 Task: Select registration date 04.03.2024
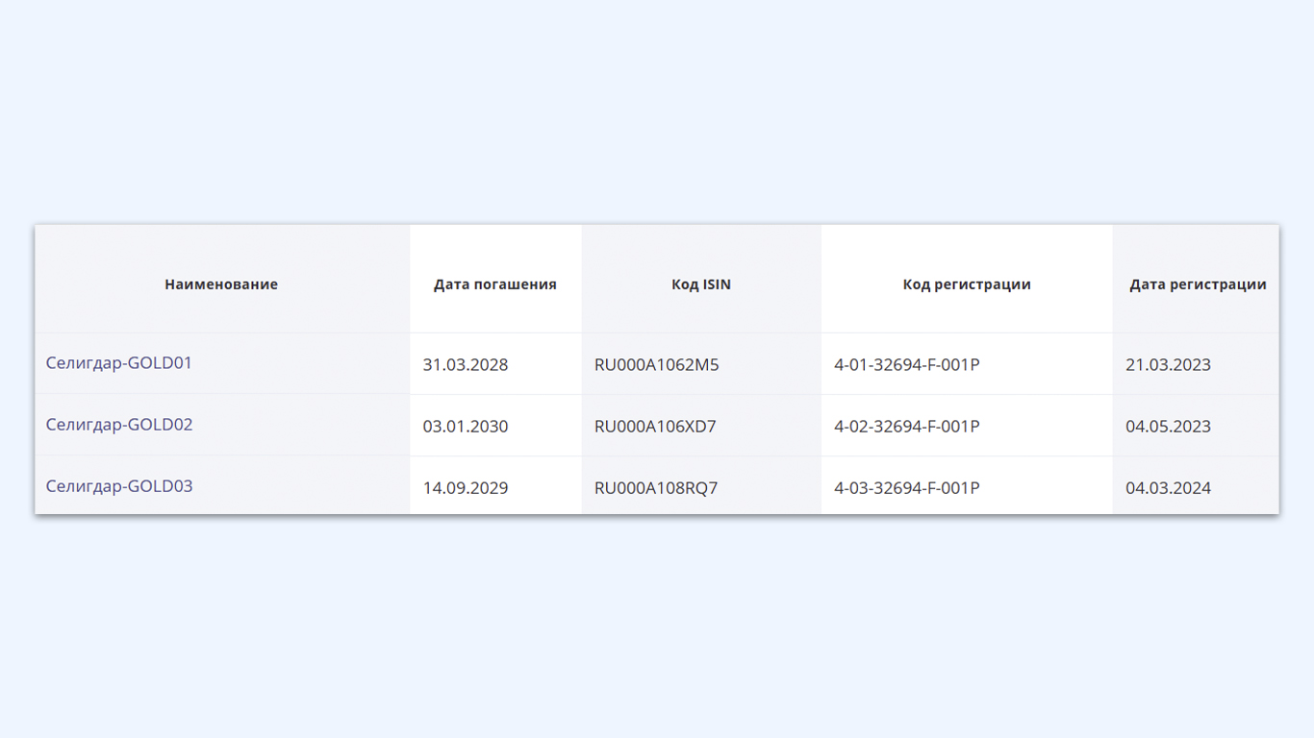[1169, 488]
